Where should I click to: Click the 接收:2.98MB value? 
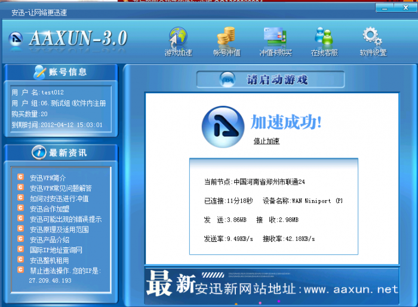click(x=277, y=220)
